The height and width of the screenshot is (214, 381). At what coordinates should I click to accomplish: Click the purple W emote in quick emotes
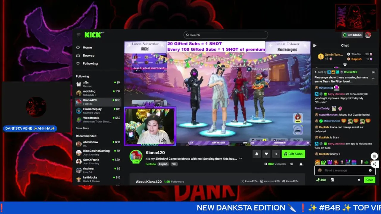coord(330,162)
